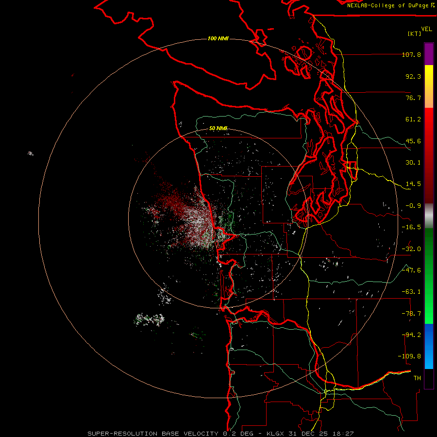This screenshot has width=437, height=437.
Task: Click the 100 NMI range ring label
Action: pos(218,38)
